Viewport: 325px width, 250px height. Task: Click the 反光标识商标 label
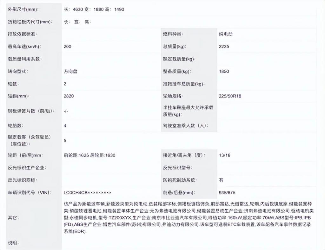pyautogui.click(x=23, y=180)
